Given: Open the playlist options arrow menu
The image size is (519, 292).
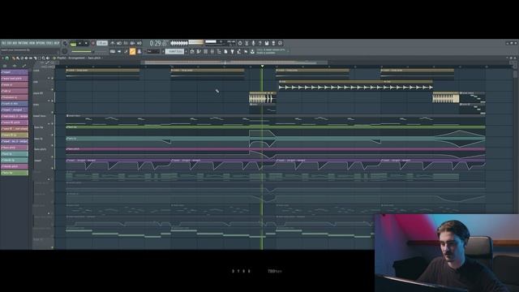Looking at the screenshot, I should (x=3, y=58).
